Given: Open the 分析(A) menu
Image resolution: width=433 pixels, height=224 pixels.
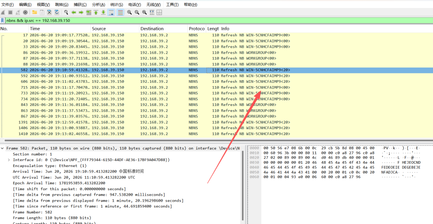Looking at the screenshot, I should point(99,5).
